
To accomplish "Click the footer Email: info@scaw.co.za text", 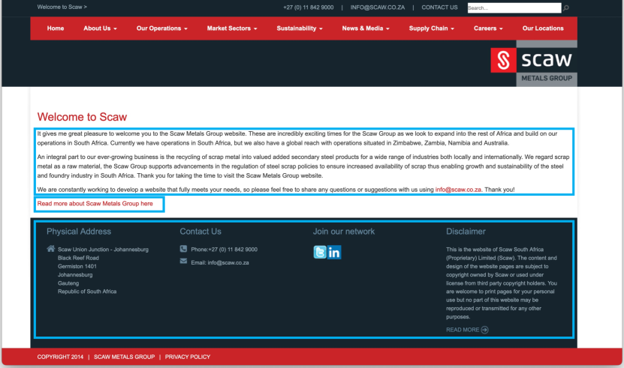I will [220, 262].
